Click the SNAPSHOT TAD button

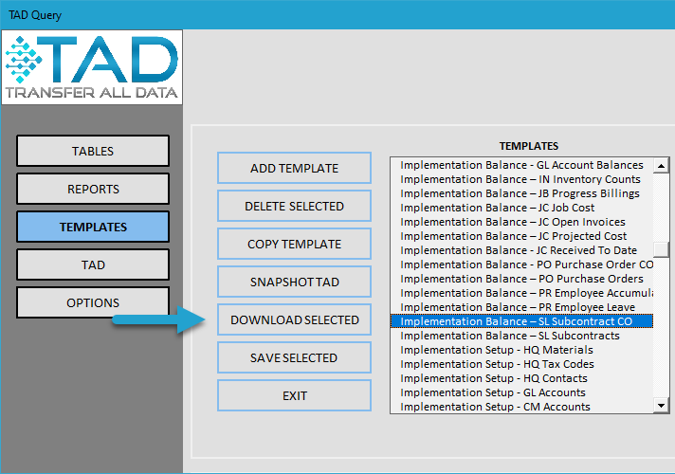(x=294, y=282)
